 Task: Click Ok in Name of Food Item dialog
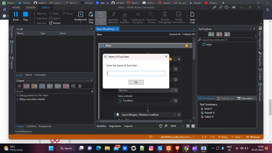point(136,82)
